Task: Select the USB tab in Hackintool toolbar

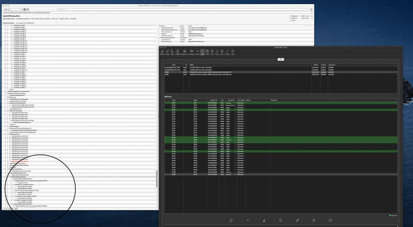Action: (x=202, y=52)
